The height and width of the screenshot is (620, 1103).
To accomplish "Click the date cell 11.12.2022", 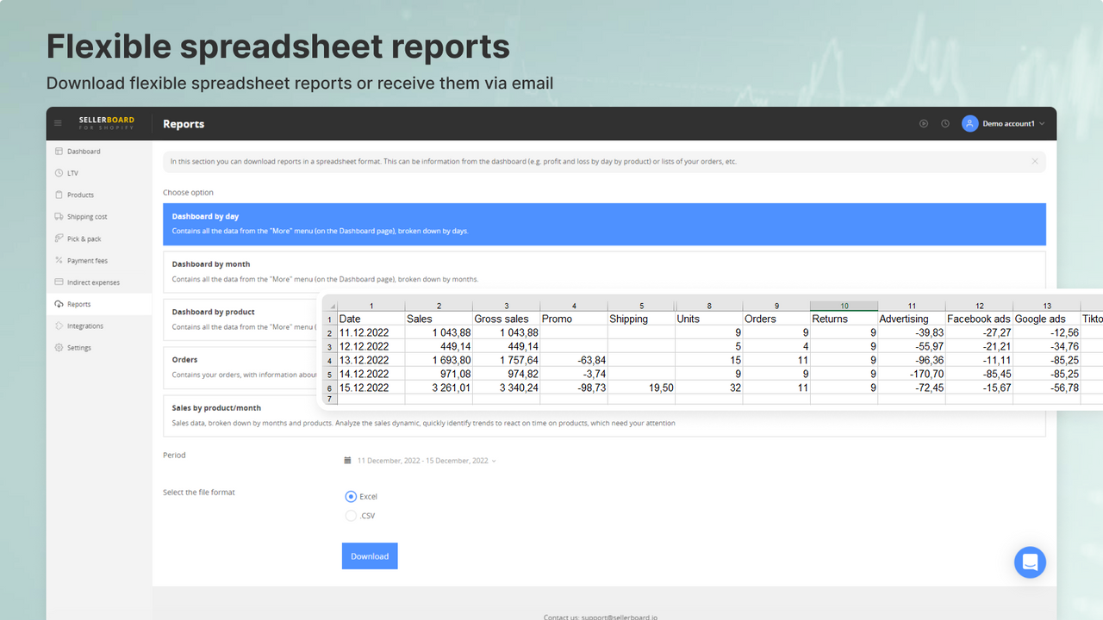I will tap(371, 332).
